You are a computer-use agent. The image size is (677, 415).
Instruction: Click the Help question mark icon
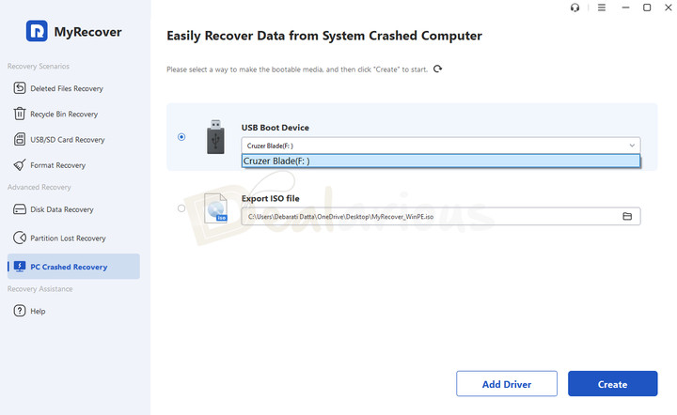[20, 311]
